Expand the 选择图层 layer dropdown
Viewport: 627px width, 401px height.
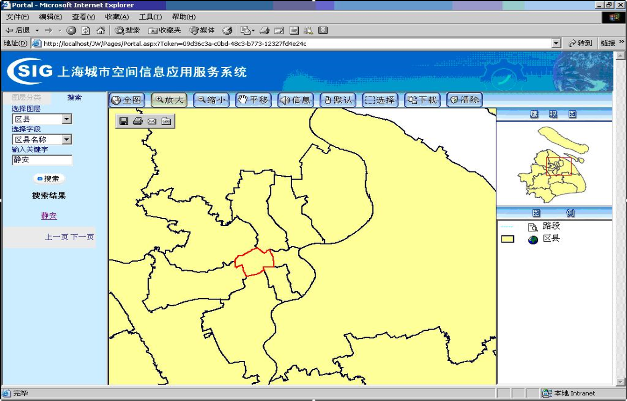[67, 119]
